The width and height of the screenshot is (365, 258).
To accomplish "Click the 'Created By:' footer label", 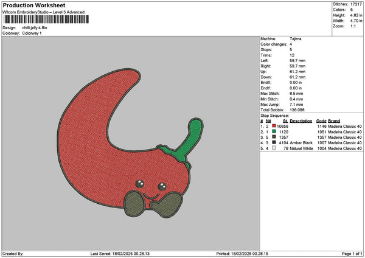I will (13, 254).
